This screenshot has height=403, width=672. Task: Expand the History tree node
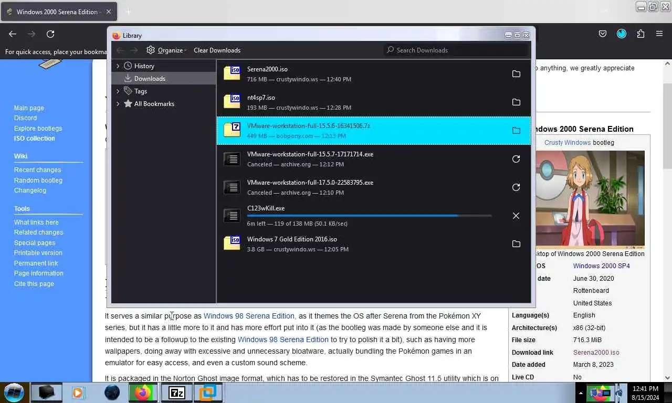(118, 66)
